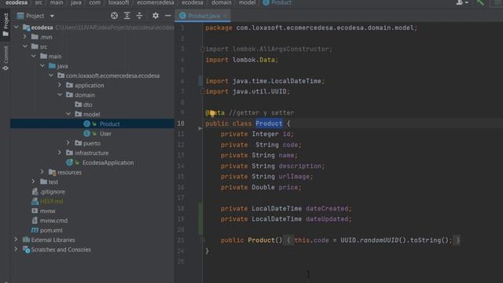Hide the Project panel with minus icon
Viewport: 503px width, 283px height.
click(x=167, y=16)
